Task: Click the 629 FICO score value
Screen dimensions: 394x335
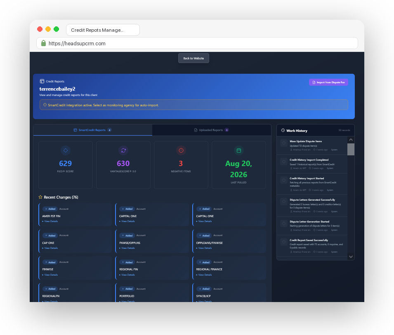Action: pyautogui.click(x=65, y=163)
